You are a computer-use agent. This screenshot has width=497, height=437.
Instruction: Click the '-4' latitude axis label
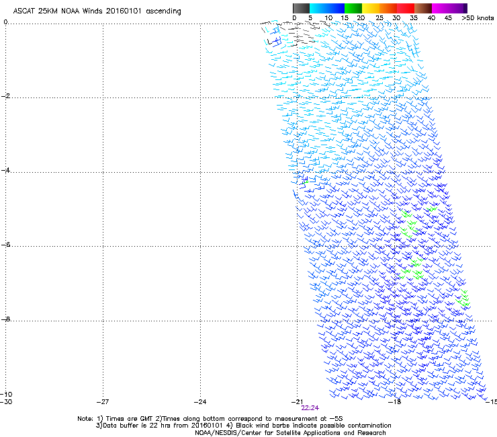point(5,170)
